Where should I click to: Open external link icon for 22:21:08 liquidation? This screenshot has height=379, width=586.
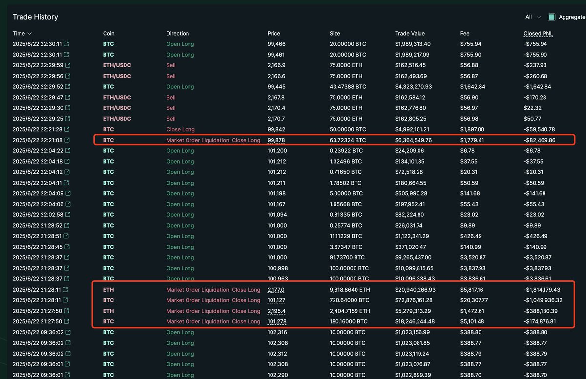pyautogui.click(x=67, y=140)
